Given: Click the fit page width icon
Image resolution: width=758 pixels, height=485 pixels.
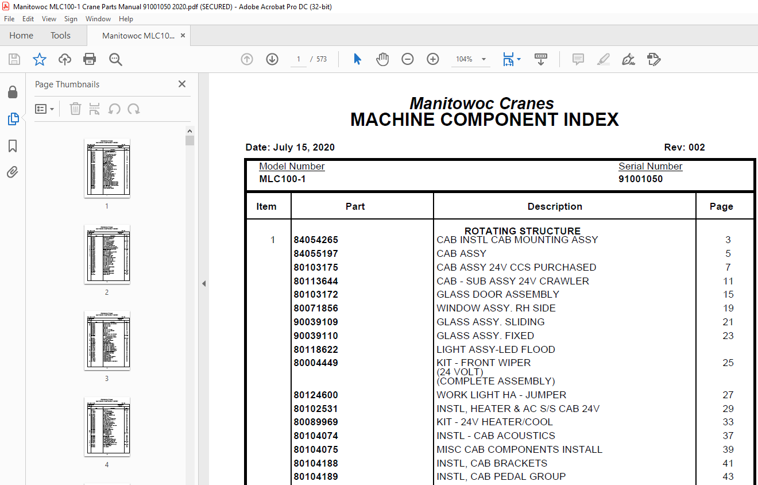Looking at the screenshot, I should [508, 59].
